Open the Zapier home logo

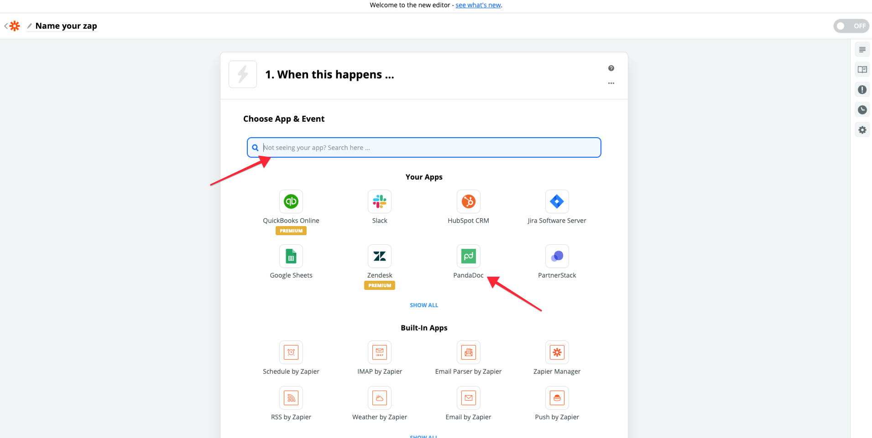[15, 26]
